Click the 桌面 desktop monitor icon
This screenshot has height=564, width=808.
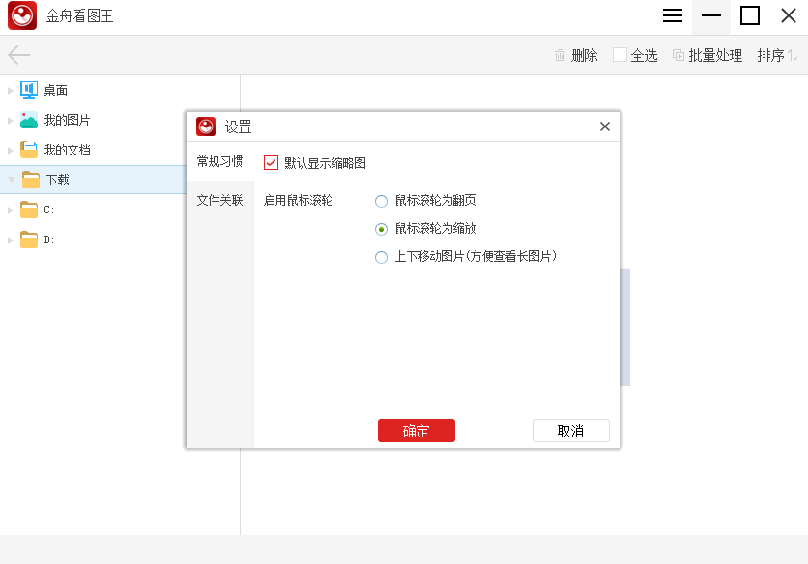point(29,90)
